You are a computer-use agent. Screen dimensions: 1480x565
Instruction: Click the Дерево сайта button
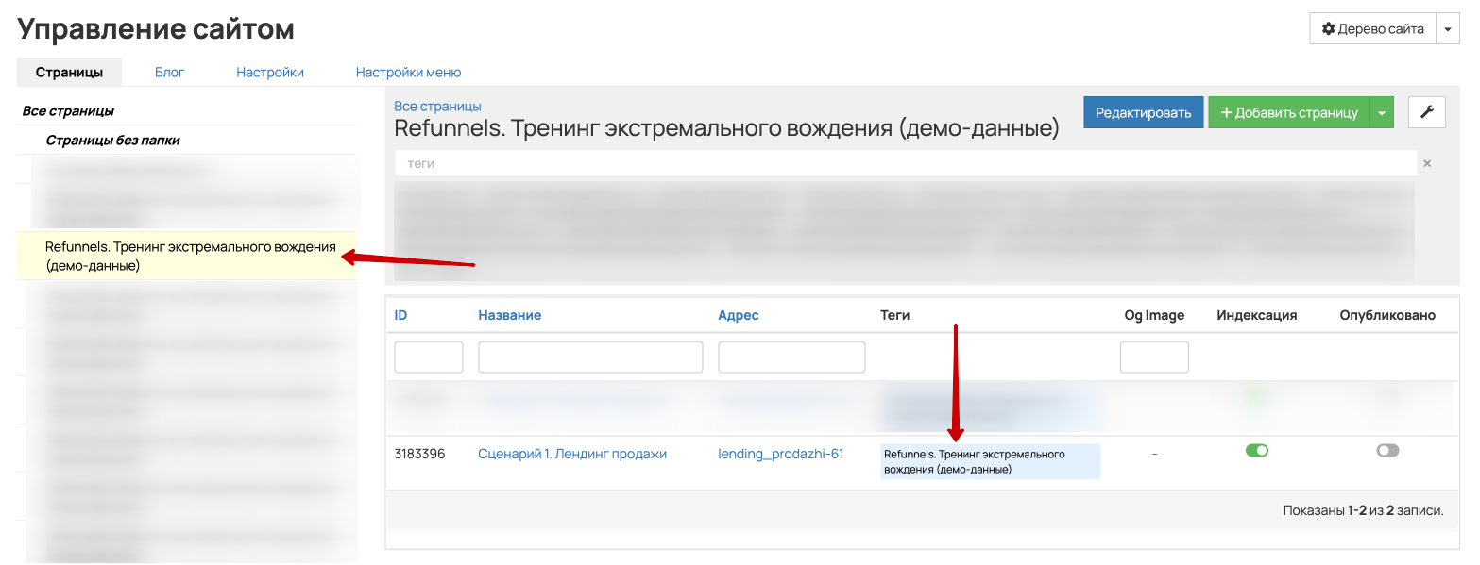tap(1373, 29)
